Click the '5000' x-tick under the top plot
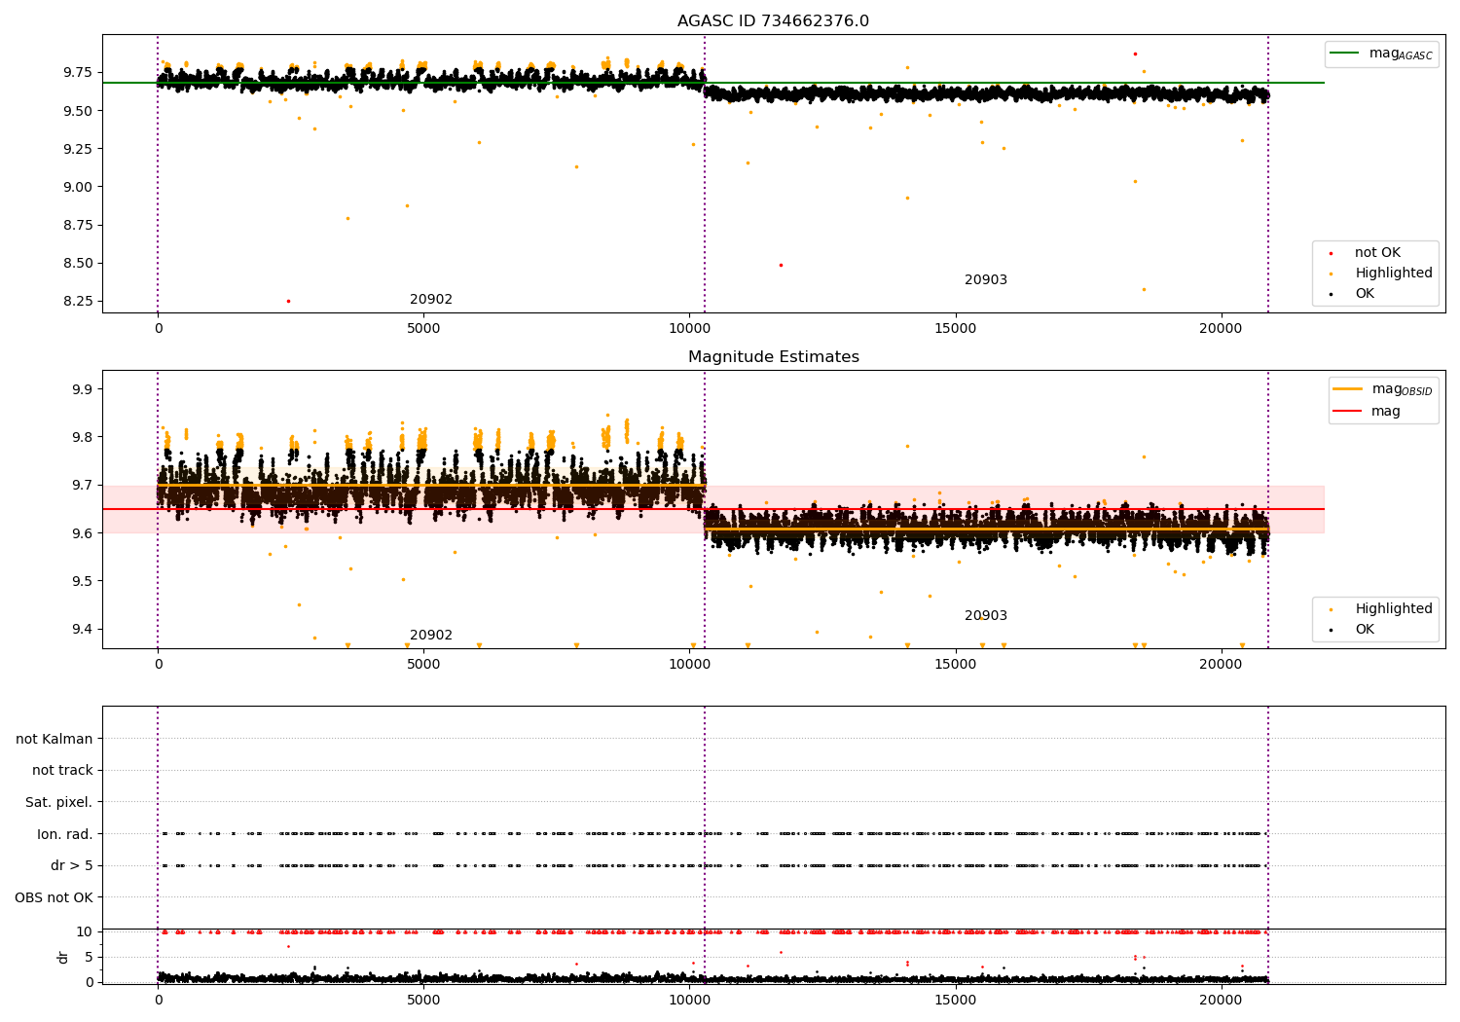 423,328
